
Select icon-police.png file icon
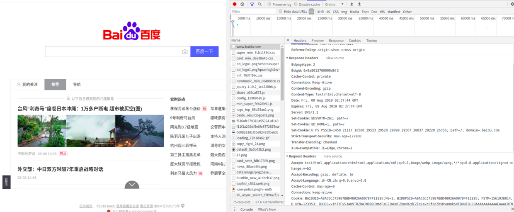(234, 189)
